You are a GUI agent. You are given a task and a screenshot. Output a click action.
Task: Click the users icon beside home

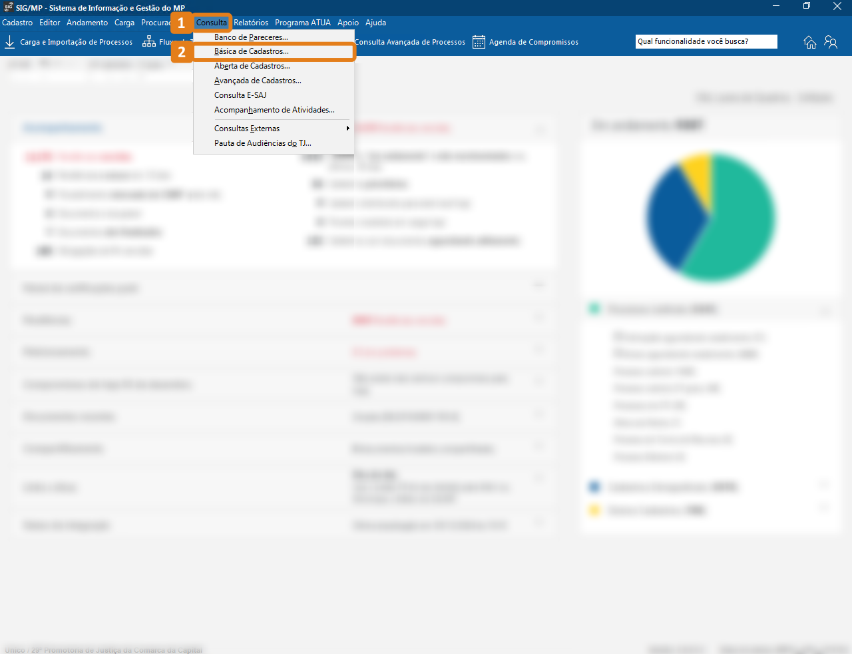pos(831,42)
